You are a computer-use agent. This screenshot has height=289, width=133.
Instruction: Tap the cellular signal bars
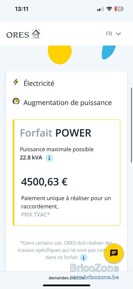tap(100, 9)
